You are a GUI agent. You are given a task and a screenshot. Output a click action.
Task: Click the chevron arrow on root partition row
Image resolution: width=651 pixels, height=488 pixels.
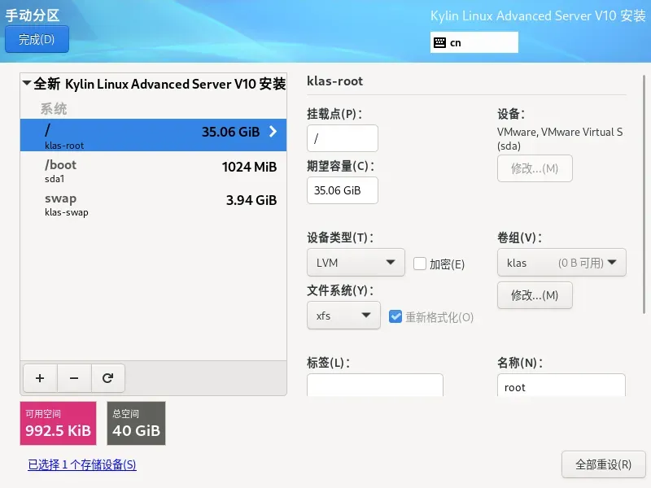tap(273, 132)
